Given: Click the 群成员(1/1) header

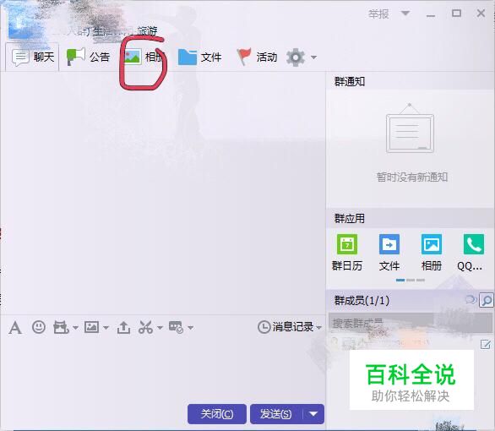Looking at the screenshot, I should click(x=362, y=300).
